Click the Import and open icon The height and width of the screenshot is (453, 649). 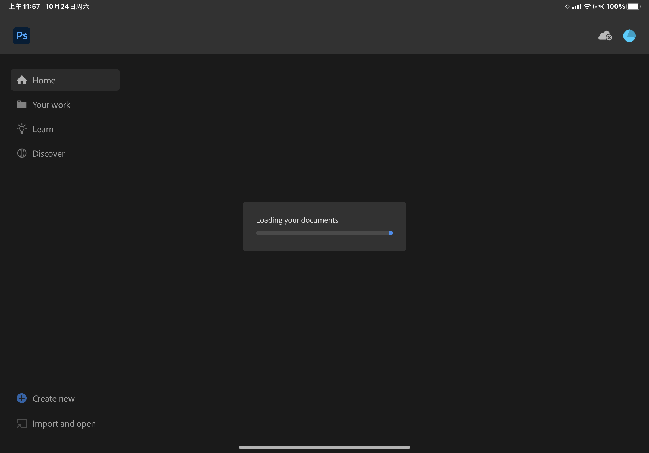[22, 423]
